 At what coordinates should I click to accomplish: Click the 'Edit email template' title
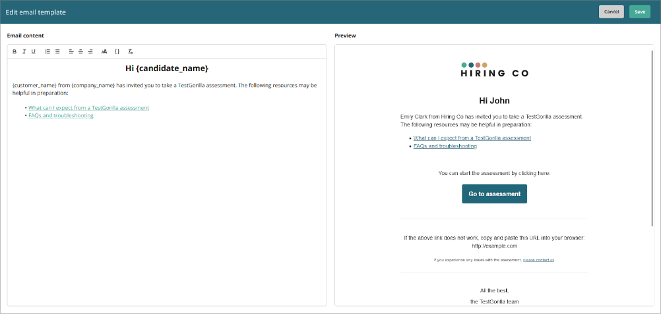[36, 13]
